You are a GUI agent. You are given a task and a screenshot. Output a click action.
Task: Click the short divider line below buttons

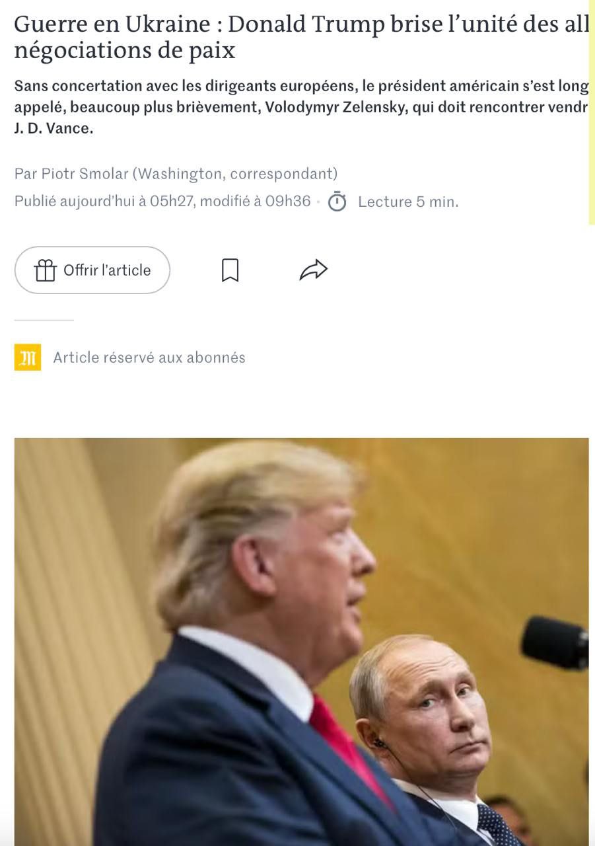(44, 320)
